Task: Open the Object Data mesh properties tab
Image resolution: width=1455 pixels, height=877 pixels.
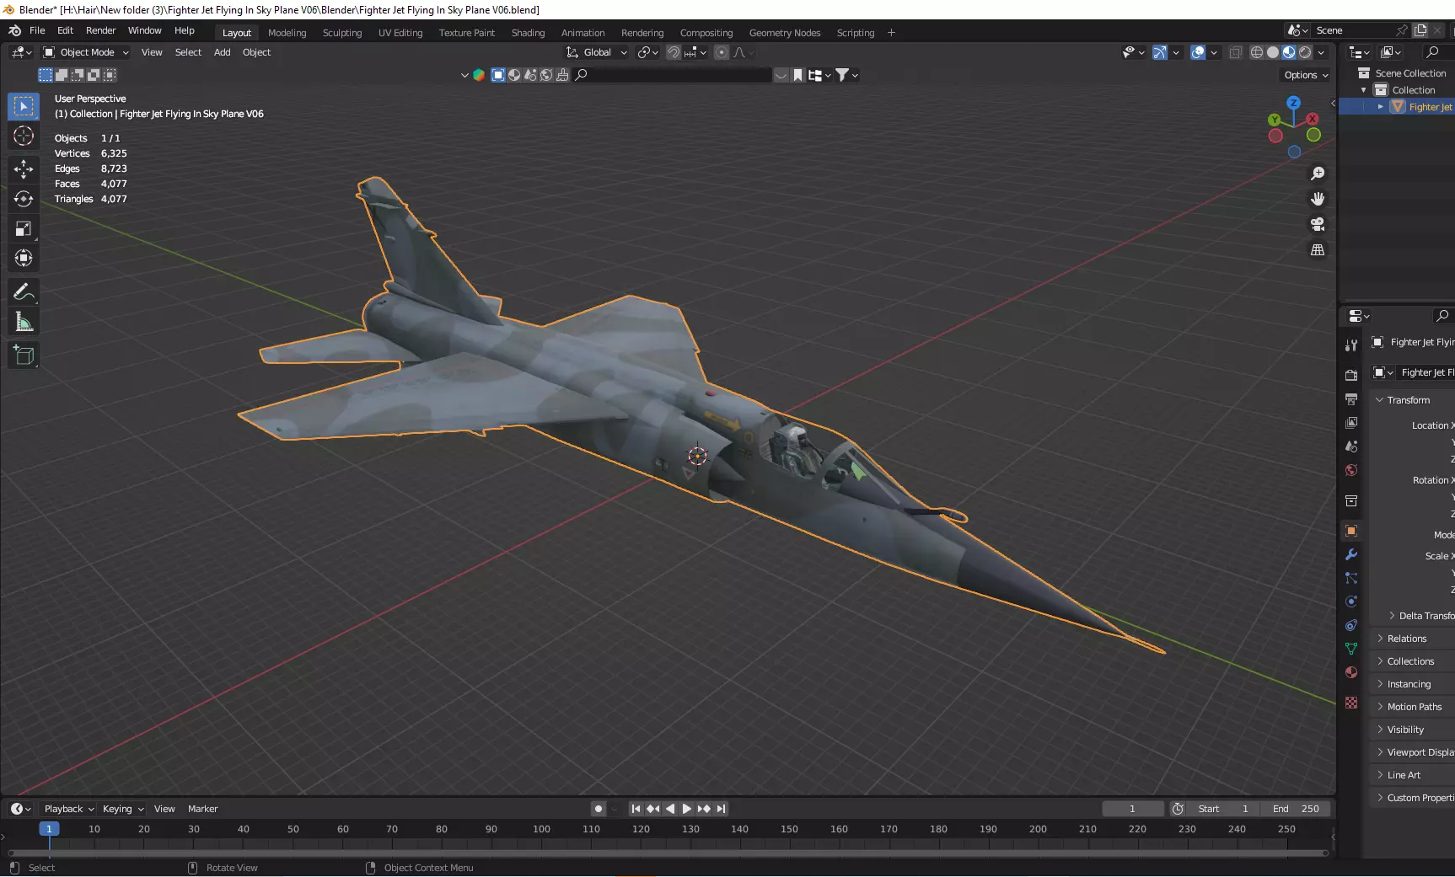Action: click(1351, 649)
